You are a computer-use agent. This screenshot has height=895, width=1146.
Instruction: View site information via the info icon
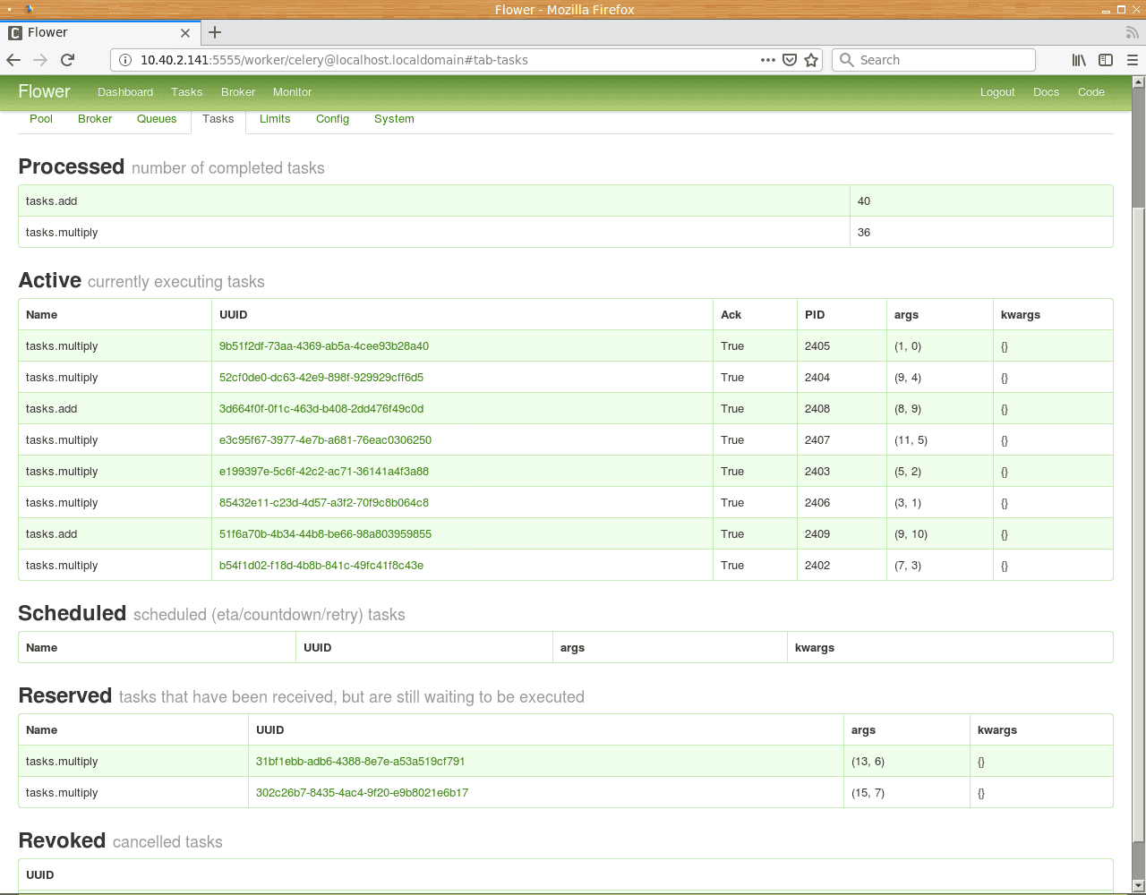[x=124, y=60]
